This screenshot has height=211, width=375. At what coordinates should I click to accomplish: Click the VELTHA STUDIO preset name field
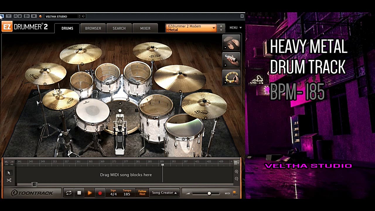coord(61,16)
